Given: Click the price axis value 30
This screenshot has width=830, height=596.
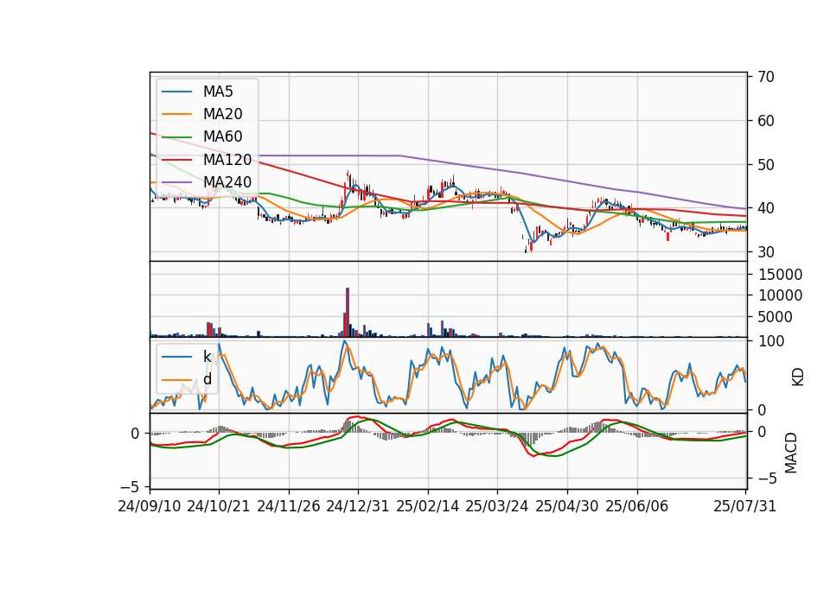Looking at the screenshot, I should click(765, 252).
